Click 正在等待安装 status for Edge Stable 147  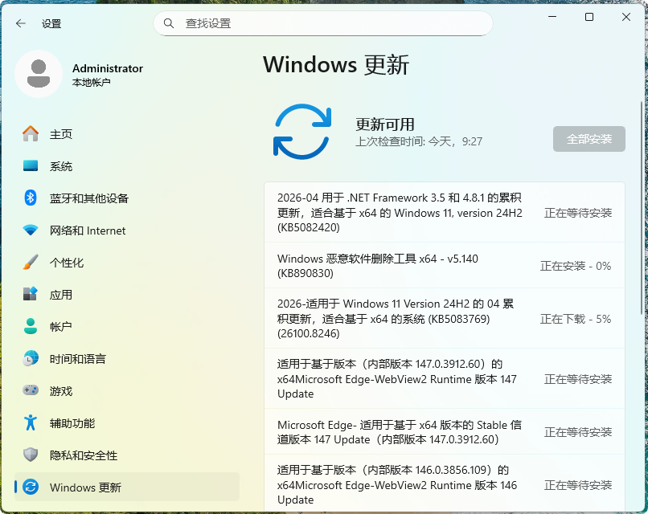[x=578, y=432]
